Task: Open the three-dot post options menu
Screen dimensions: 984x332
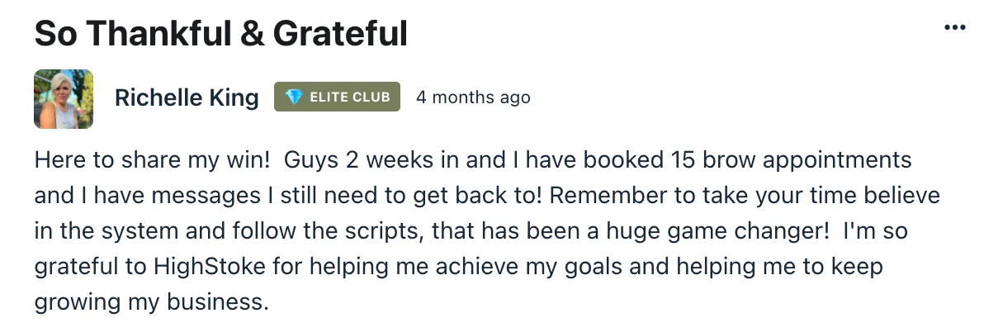Action: 954,27
